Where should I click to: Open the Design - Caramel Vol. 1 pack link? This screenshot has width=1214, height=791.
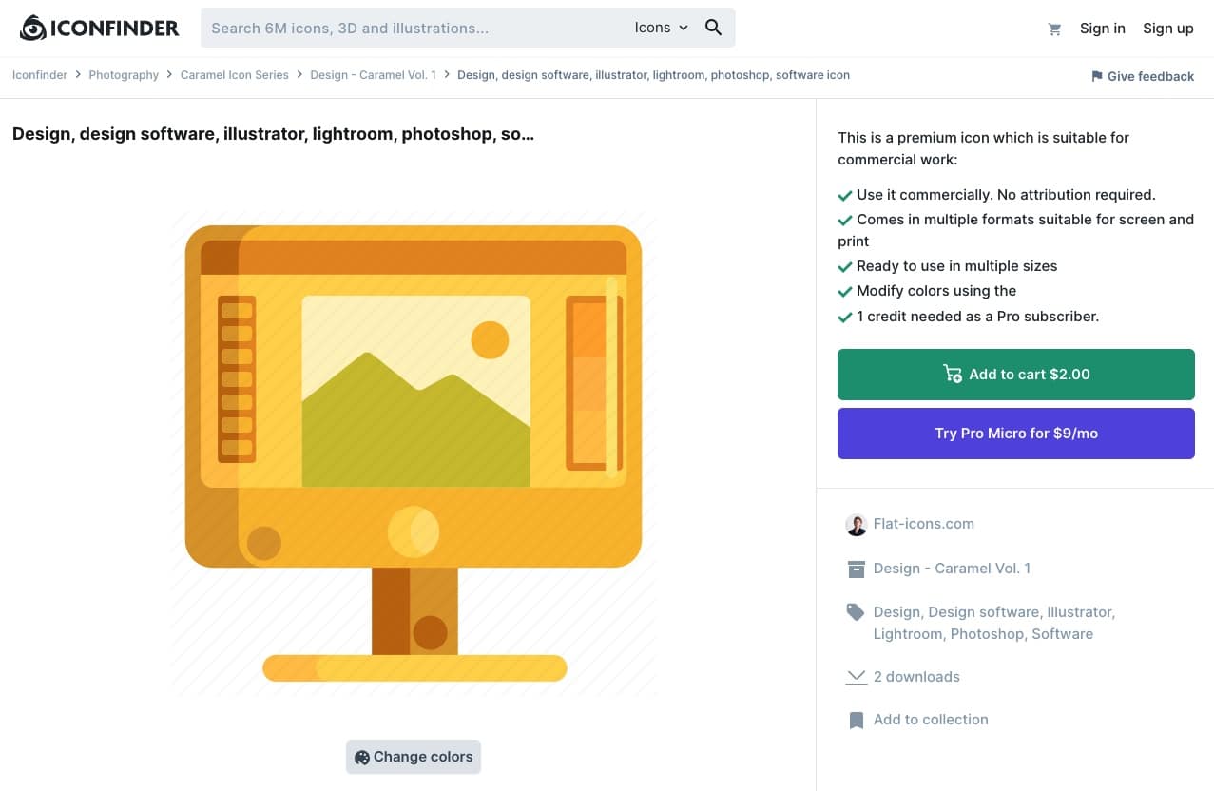(x=952, y=569)
